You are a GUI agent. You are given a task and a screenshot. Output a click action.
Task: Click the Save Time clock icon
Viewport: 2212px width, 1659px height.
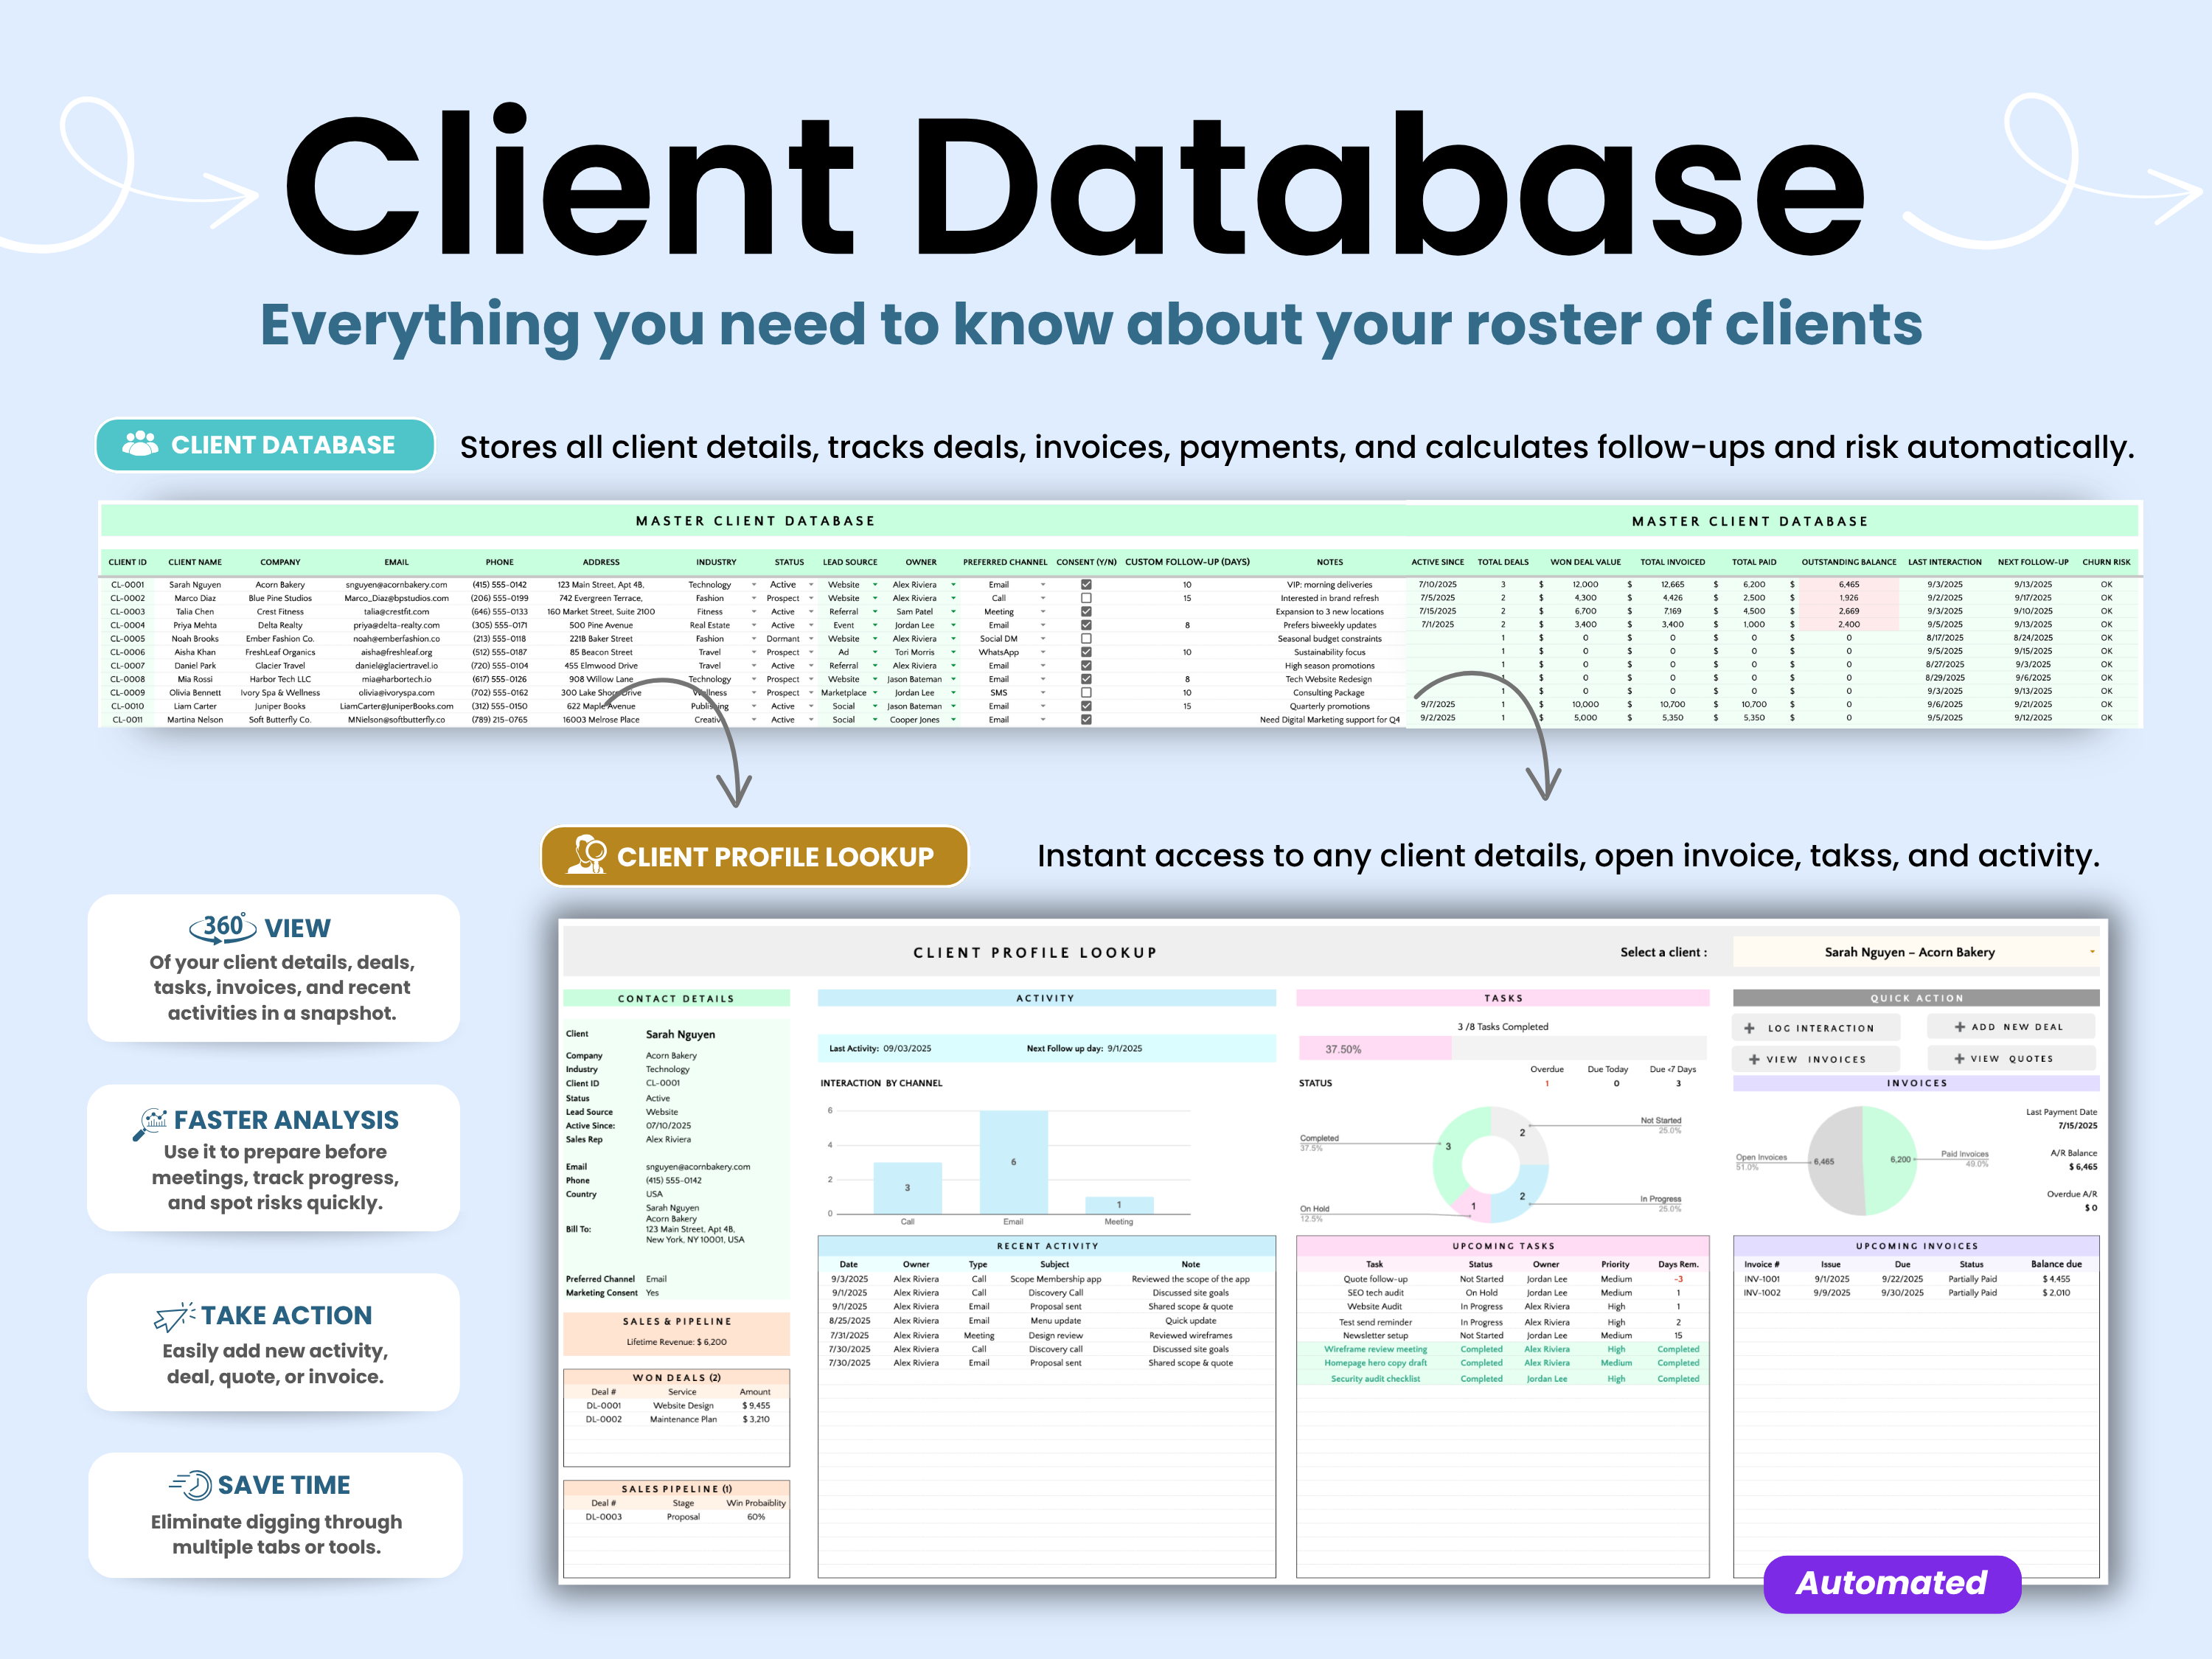coord(190,1485)
